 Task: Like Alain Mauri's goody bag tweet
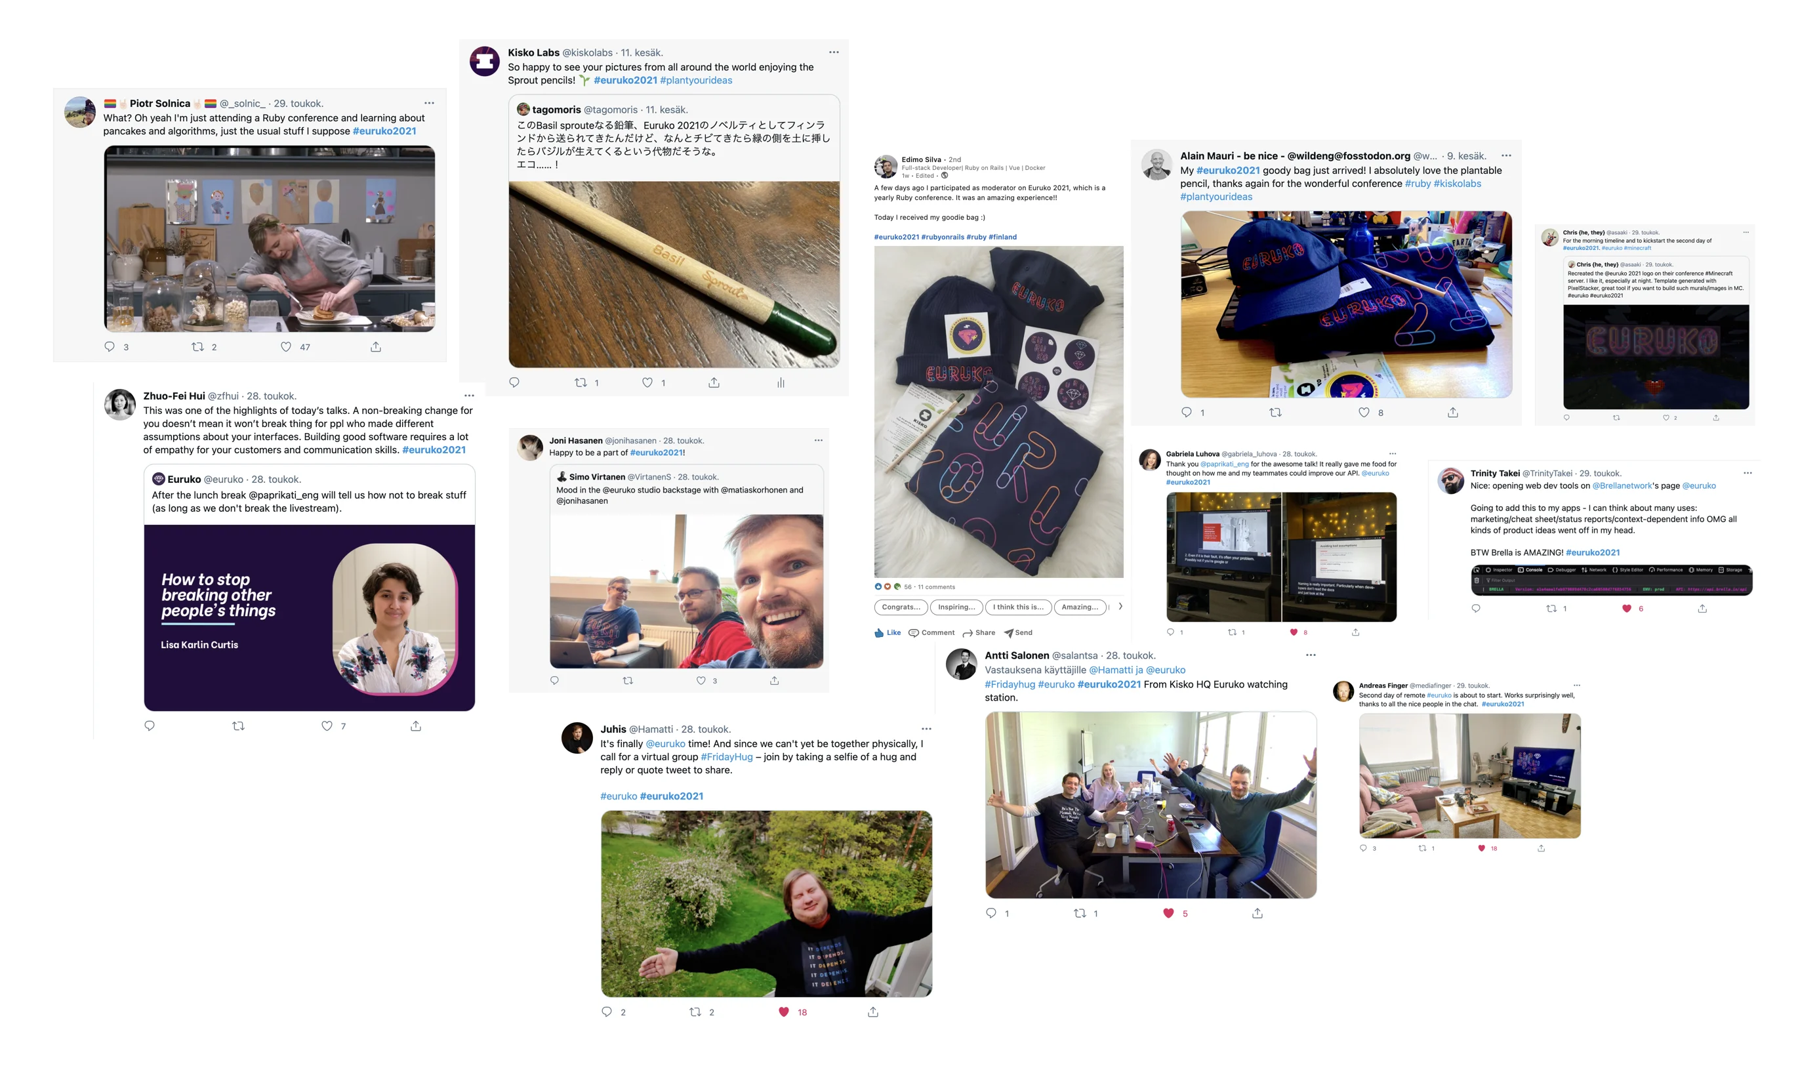coord(1364,413)
